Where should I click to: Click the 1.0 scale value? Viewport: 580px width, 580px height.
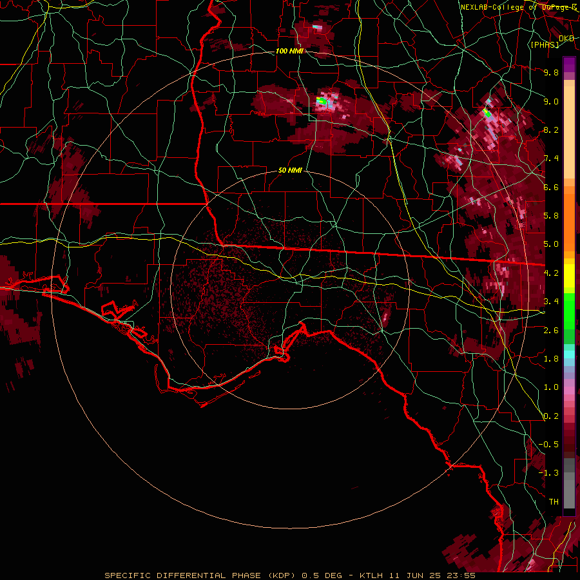551,387
